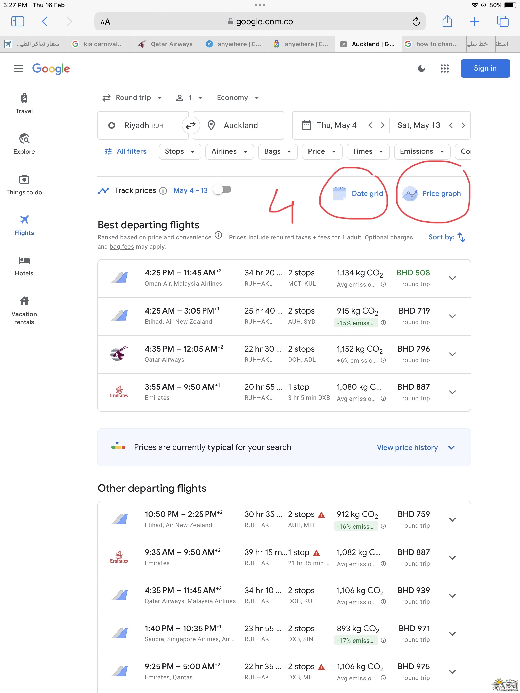Expand the View price history chevron

(451, 447)
